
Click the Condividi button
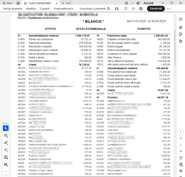click(x=156, y=9)
